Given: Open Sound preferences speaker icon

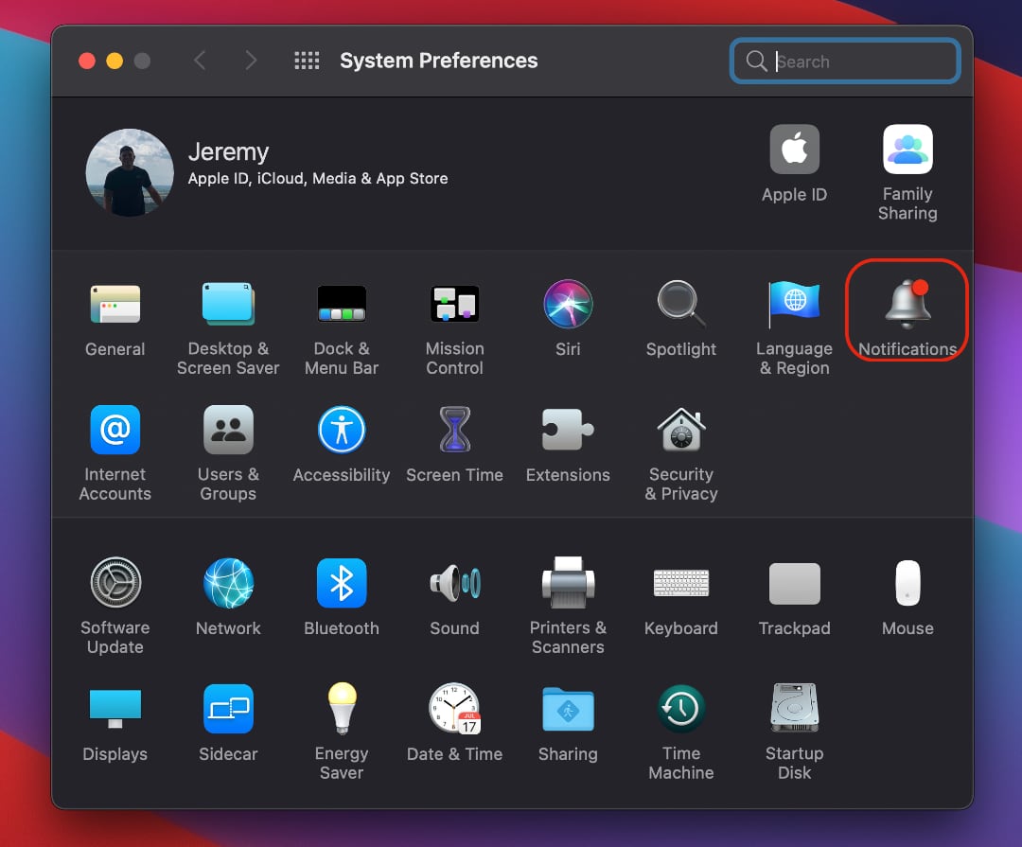Looking at the screenshot, I should click(455, 582).
